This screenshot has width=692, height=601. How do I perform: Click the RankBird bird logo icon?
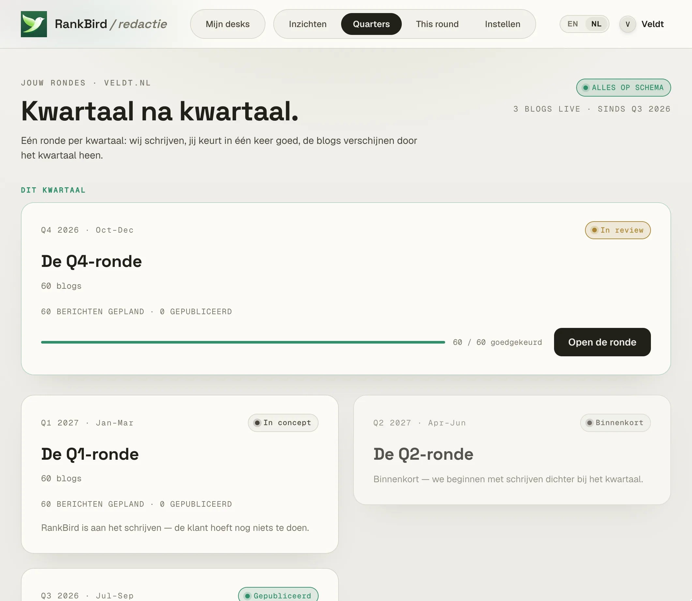(34, 24)
